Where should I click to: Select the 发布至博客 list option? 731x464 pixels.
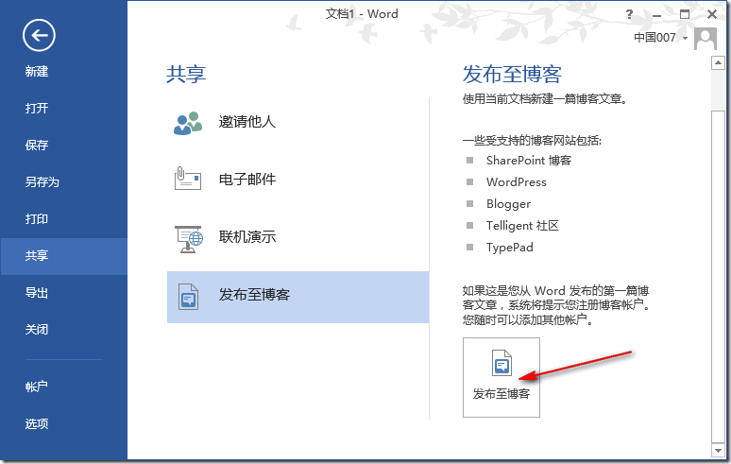(x=297, y=297)
